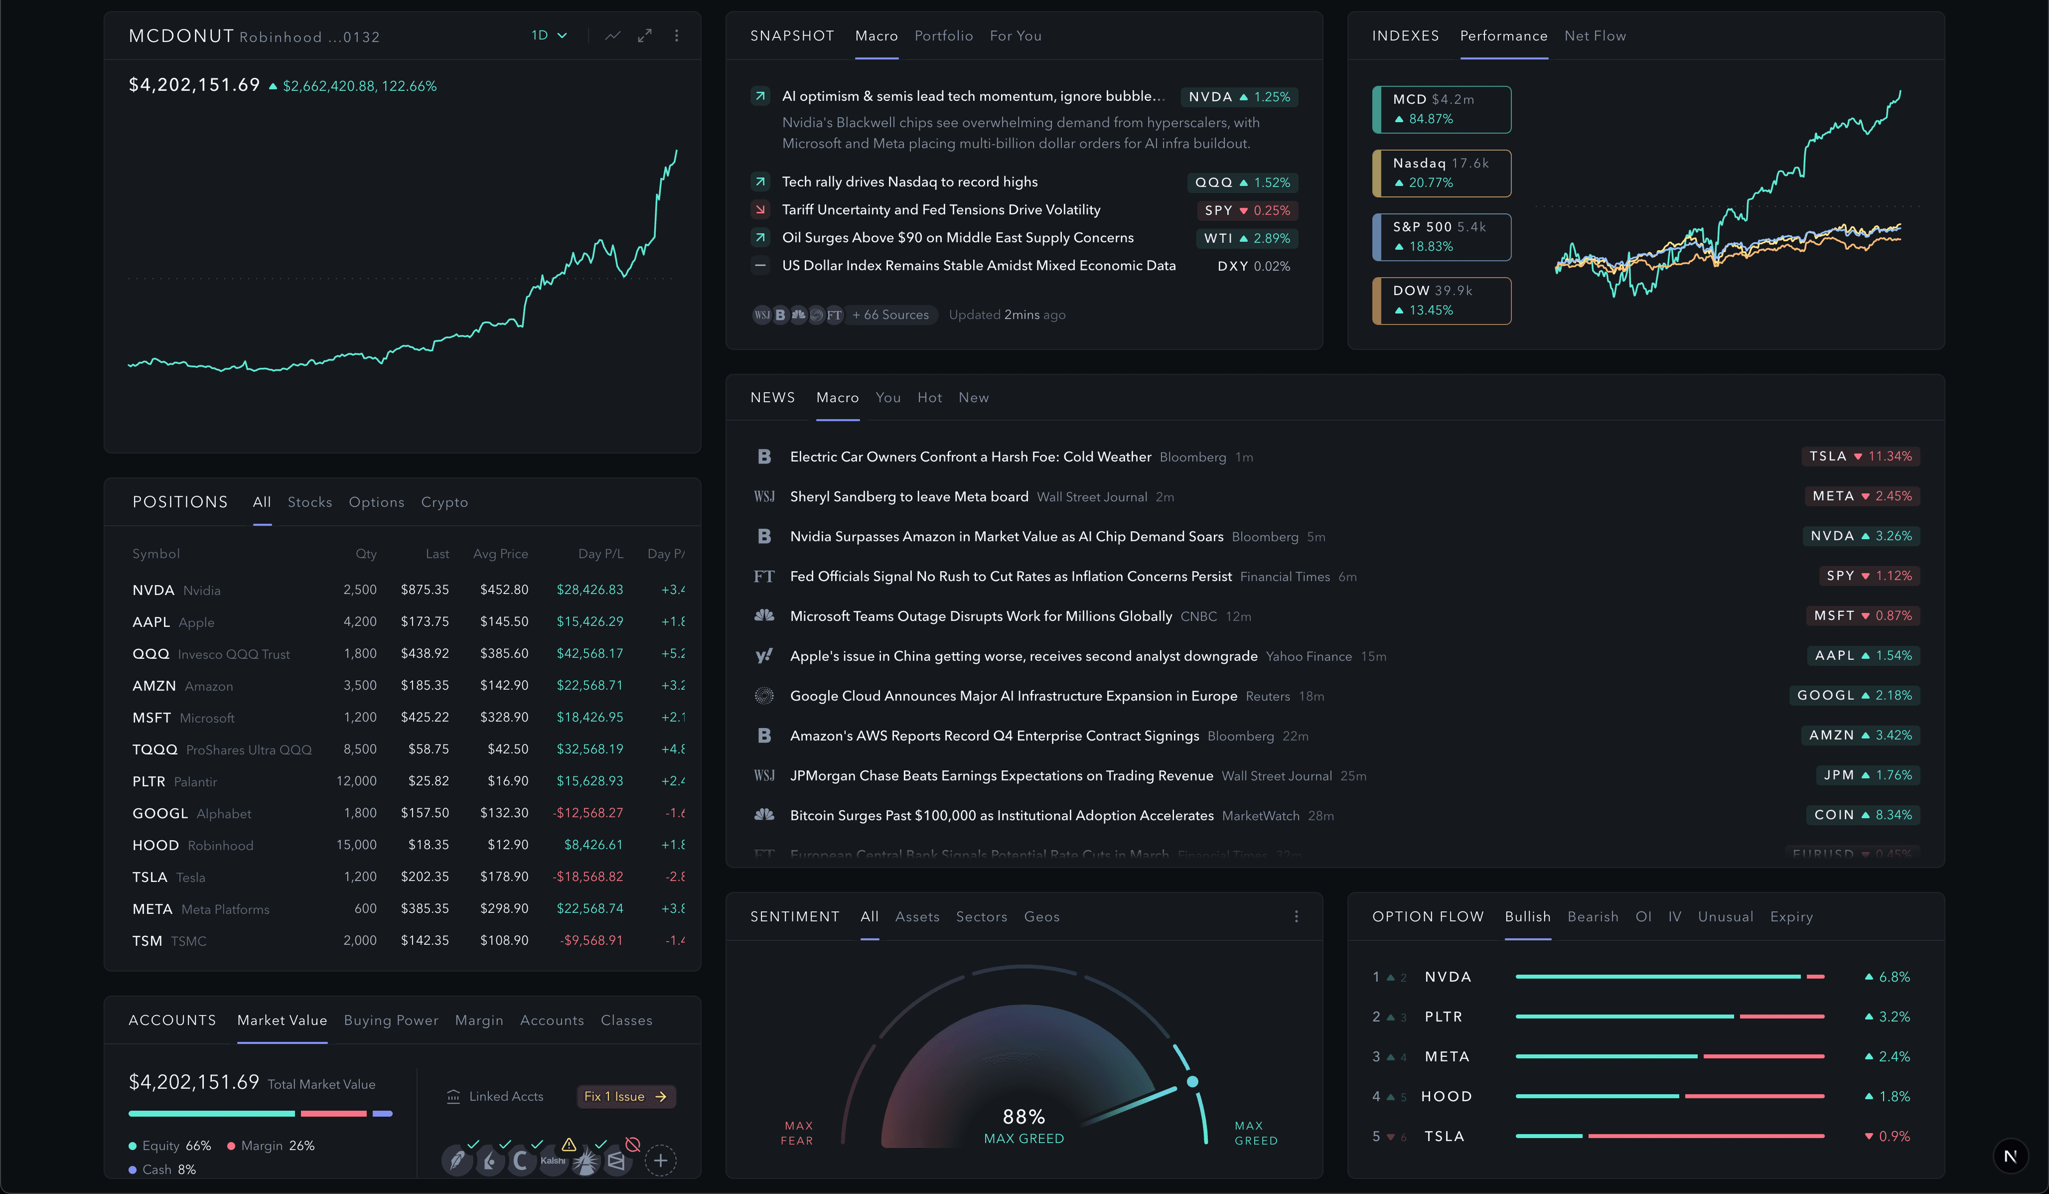Open Bitcoin Surges Past $100,000 headline
The image size is (2049, 1194).
1002,815
